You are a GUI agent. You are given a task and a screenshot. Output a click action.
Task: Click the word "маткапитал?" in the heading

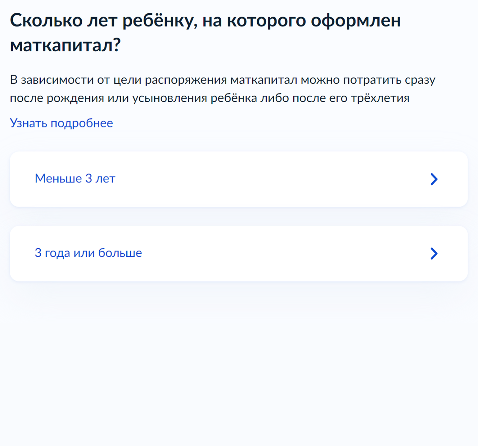click(x=65, y=45)
